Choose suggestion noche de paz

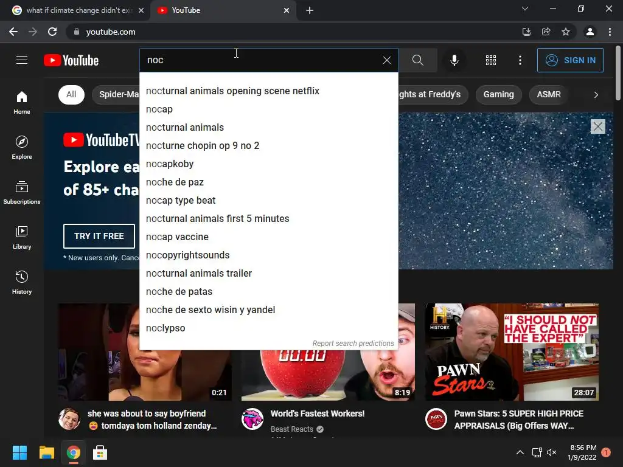[x=268, y=182]
